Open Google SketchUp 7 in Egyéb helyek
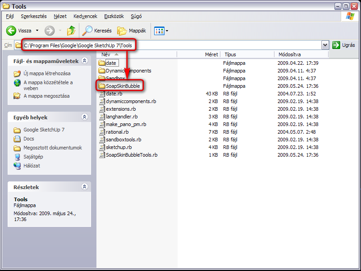Screen dimensions: 361x271 (x=44, y=130)
